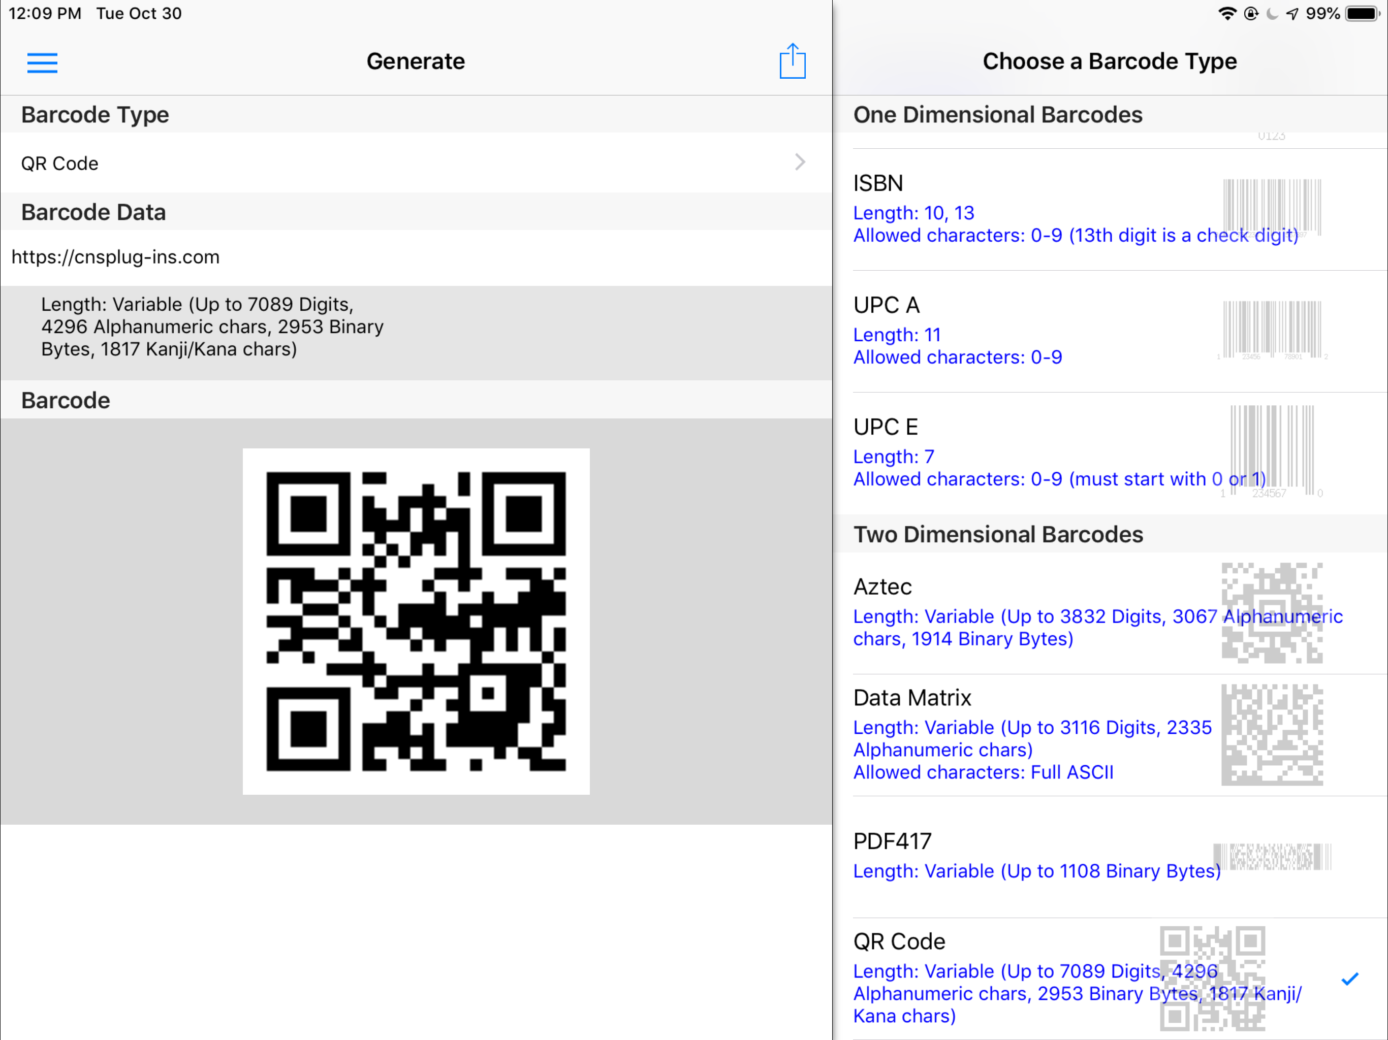
Task: Choose the PDF417 barcode type
Action: tap(1110, 857)
